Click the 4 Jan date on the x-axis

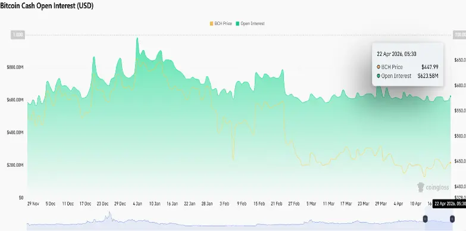click(x=137, y=204)
